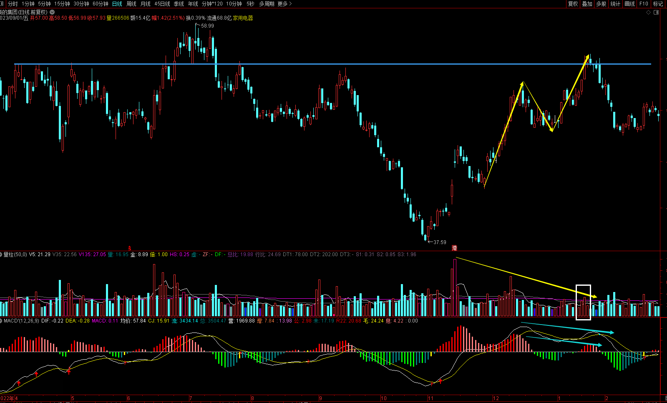
Task: Click the 37.59 low price label
Action: tap(440, 242)
